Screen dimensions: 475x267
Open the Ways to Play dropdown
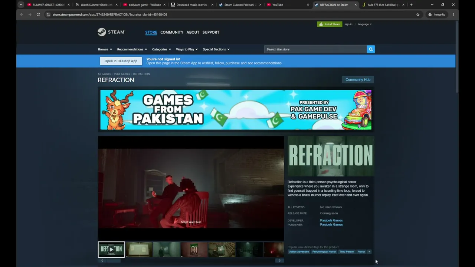[x=187, y=49]
